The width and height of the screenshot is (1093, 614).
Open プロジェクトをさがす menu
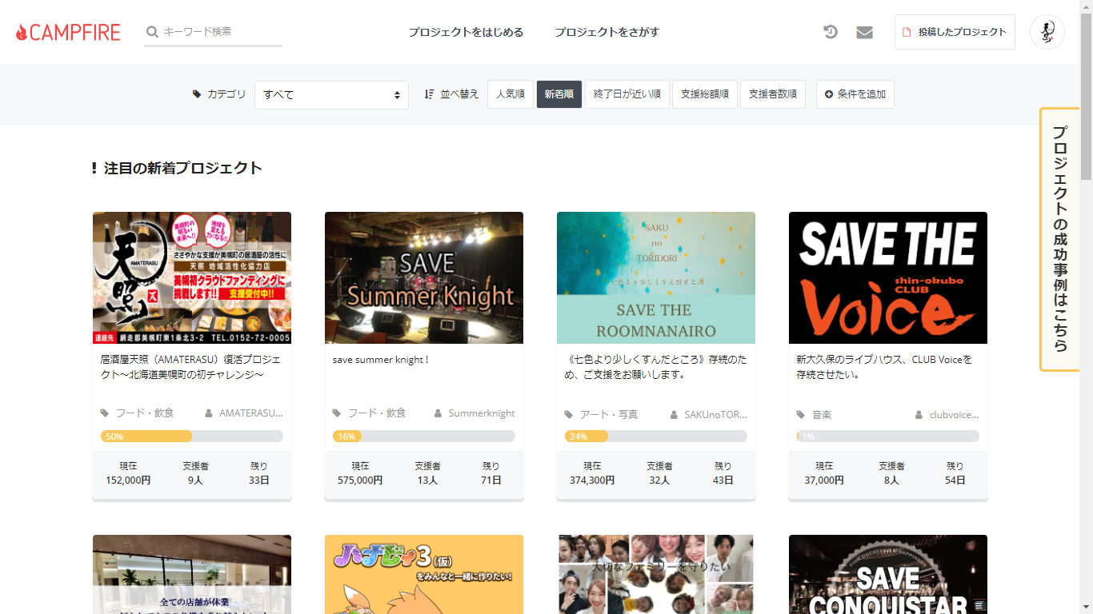tap(607, 33)
